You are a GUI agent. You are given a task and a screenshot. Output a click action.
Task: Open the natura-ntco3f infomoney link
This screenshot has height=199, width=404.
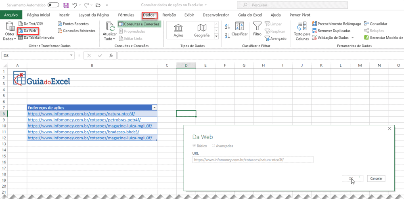click(x=81, y=114)
